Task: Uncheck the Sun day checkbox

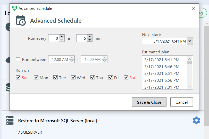Action: (18, 77)
